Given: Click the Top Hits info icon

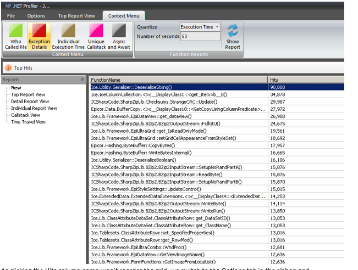Looking at the screenshot, I should click(8, 67).
